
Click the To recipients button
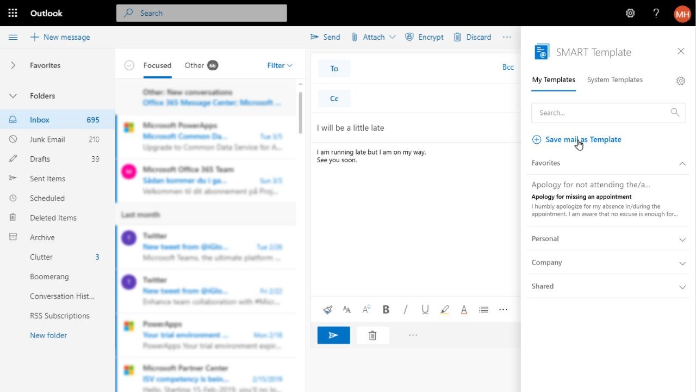click(x=334, y=69)
